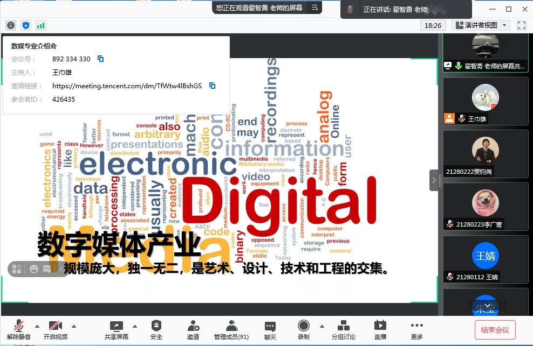Open the 直播 live stream option

[380, 329]
